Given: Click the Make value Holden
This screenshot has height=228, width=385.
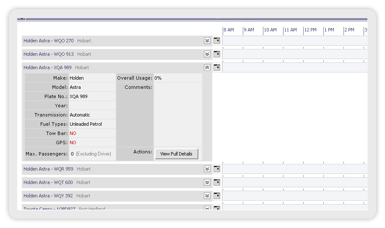Looking at the screenshot, I should click(x=77, y=78).
